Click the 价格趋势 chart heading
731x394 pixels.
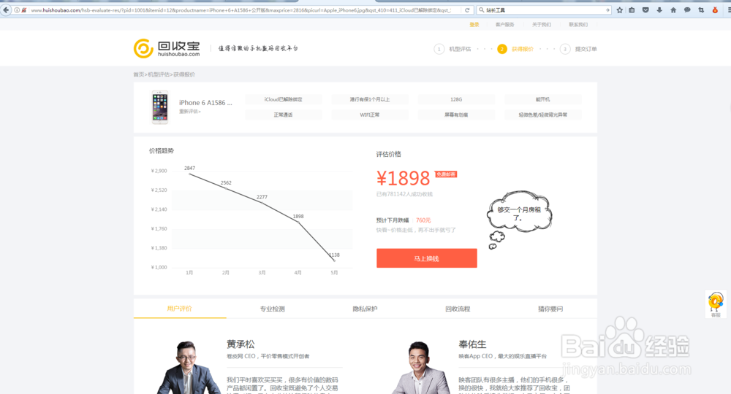[x=162, y=151]
